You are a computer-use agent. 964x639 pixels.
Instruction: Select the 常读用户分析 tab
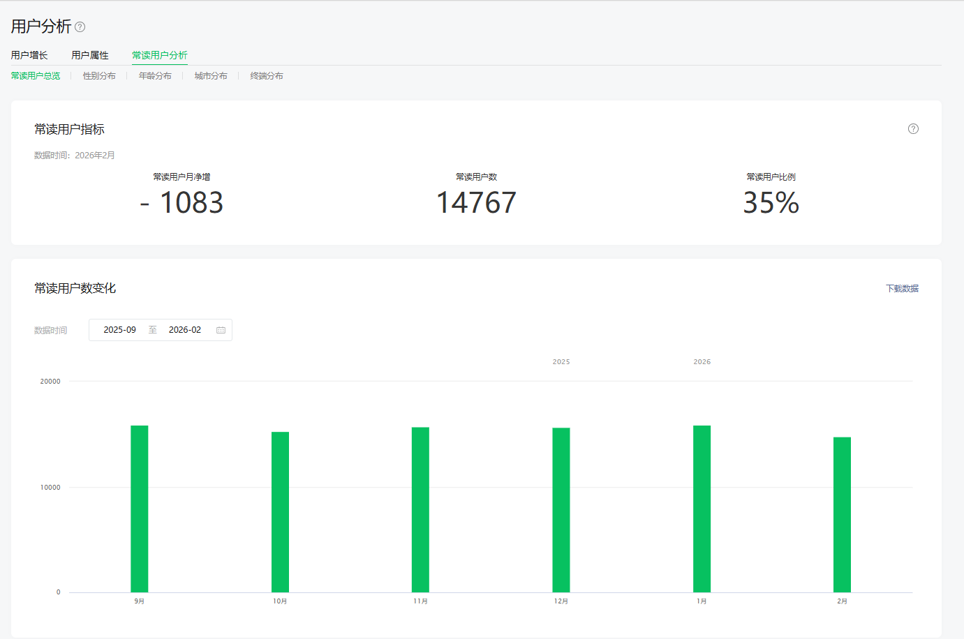159,55
